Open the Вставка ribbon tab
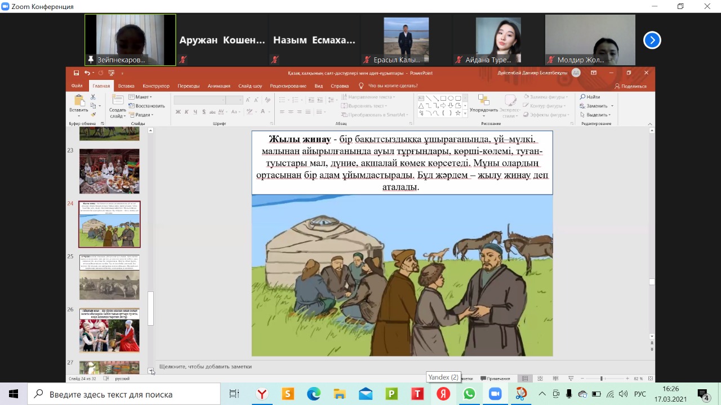This screenshot has width=721, height=405. pyautogui.click(x=126, y=86)
